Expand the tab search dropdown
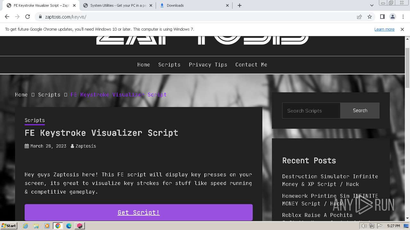The height and width of the screenshot is (230, 410). click(x=372, y=5)
